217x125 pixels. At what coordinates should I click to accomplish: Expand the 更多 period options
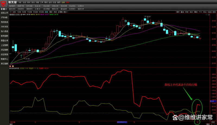point(65,12)
